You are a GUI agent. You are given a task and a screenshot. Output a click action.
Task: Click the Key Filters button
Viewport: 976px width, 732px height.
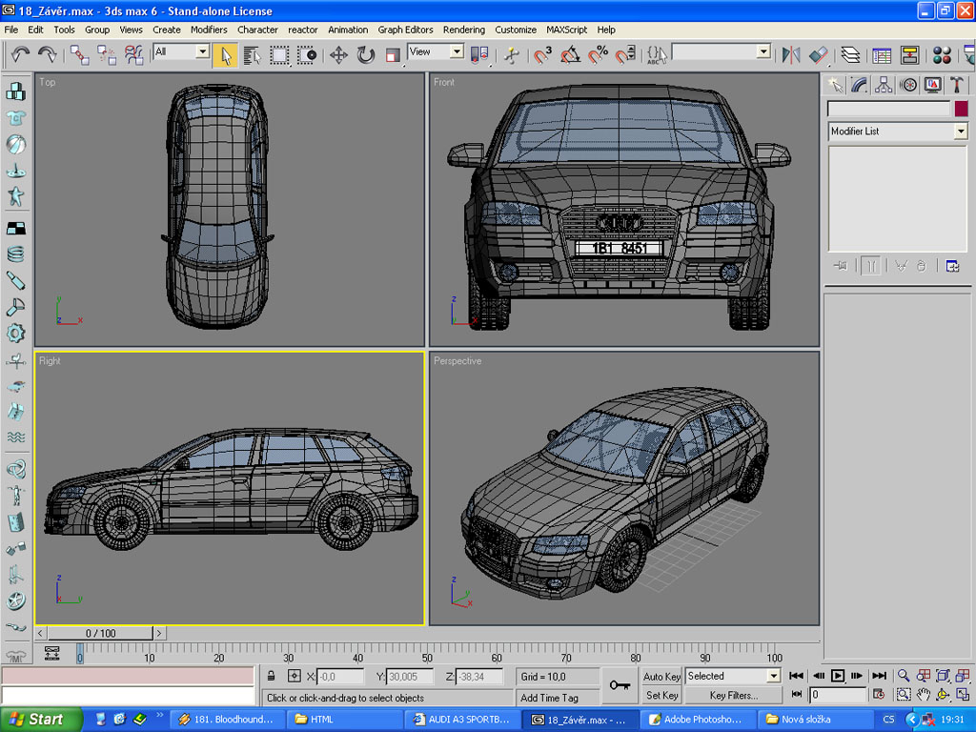click(733, 695)
